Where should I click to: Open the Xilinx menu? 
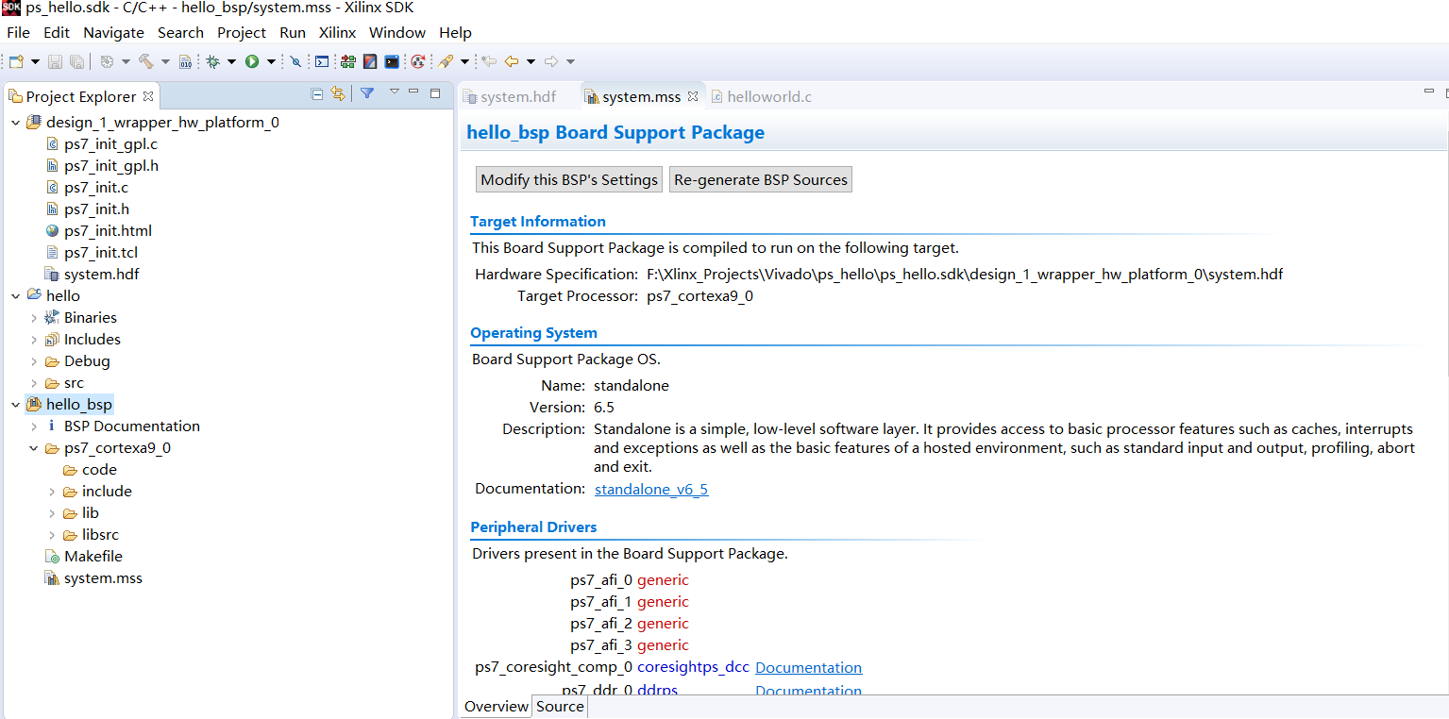(337, 32)
